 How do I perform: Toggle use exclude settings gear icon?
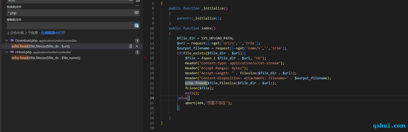click(137, 25)
